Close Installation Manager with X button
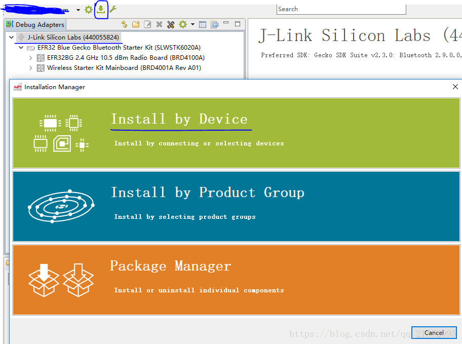 (455, 87)
